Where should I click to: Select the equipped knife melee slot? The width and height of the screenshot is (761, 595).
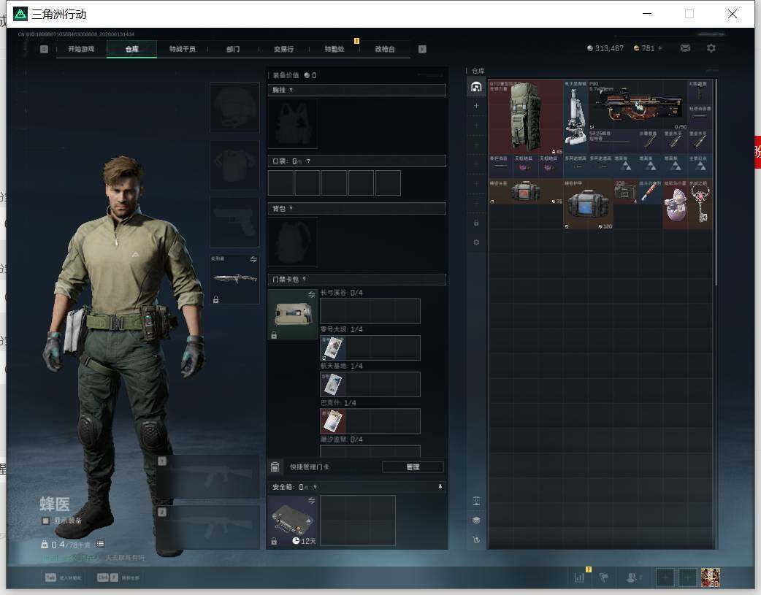[234, 279]
